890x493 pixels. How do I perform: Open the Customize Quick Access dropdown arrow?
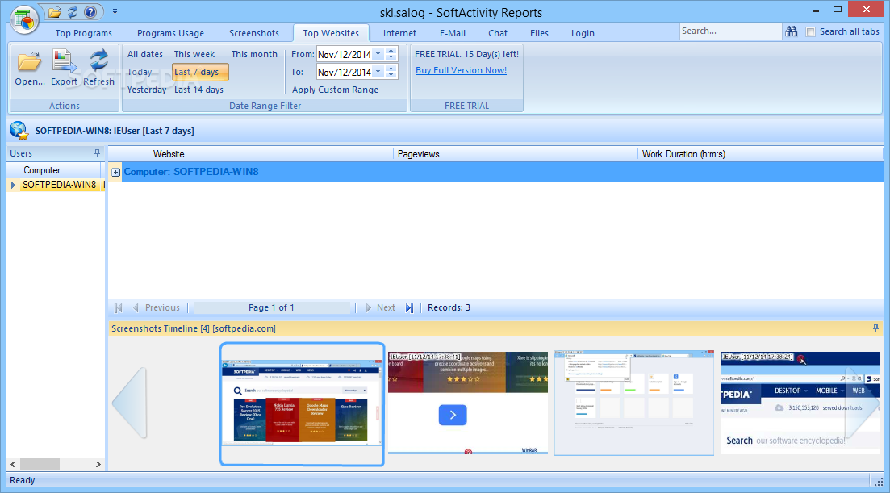point(115,11)
